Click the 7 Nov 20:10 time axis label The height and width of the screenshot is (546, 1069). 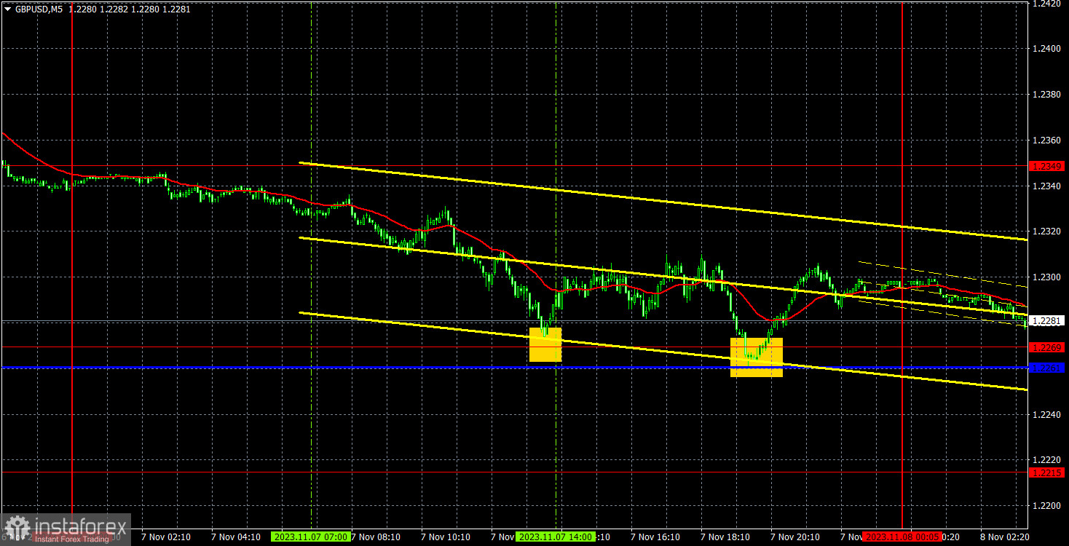(x=796, y=537)
